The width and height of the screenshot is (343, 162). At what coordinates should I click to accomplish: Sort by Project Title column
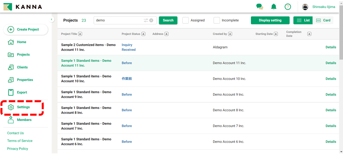[80, 34]
